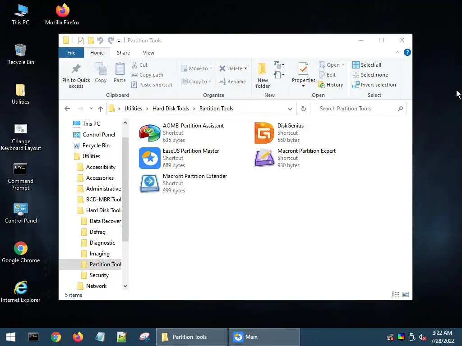
Task: Click the muted volume tray icon
Action: coord(422,337)
